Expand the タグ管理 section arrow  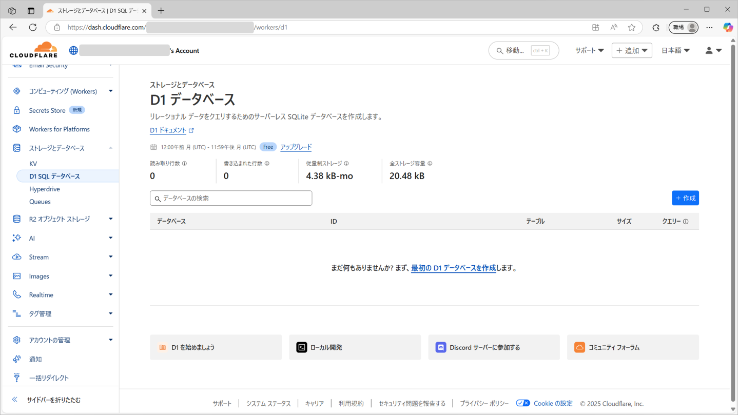pos(110,313)
